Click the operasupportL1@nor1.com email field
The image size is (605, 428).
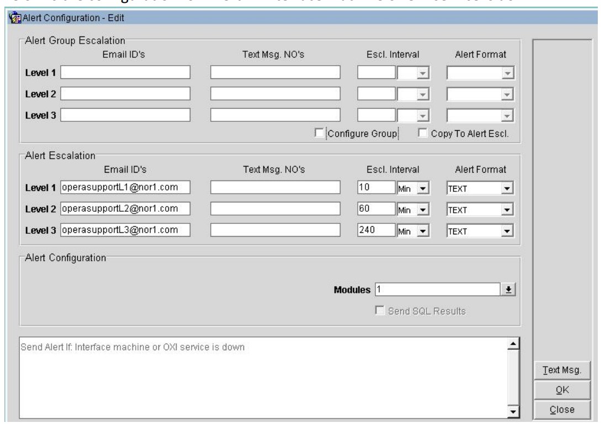(125, 189)
